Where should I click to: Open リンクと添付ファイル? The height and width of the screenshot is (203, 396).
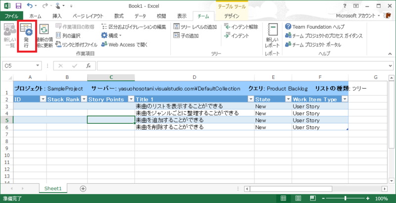pos(76,45)
